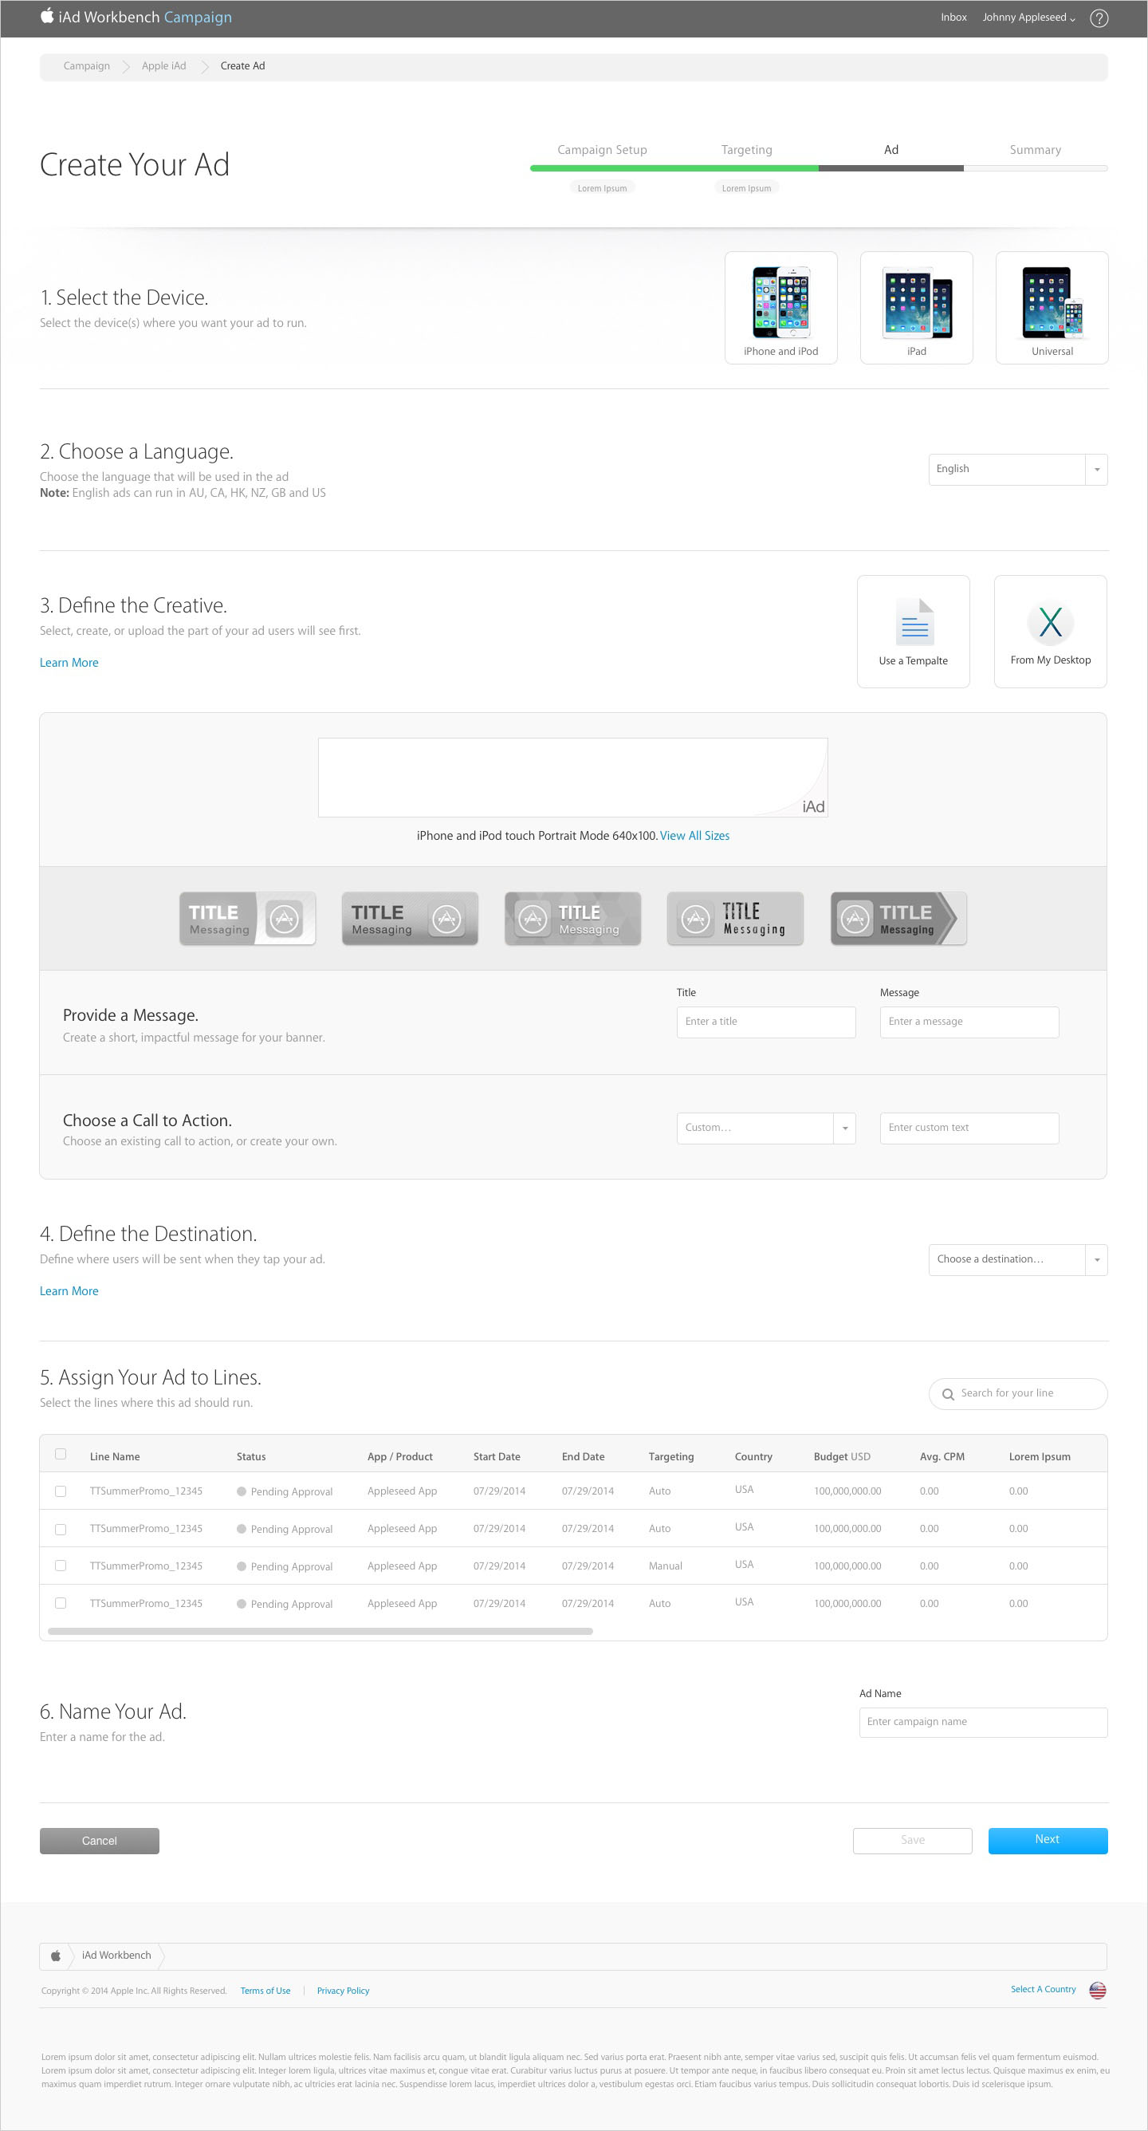Screen dimensions: 1148x2131
Task: Switch to the Targeting step tab
Action: (x=746, y=150)
